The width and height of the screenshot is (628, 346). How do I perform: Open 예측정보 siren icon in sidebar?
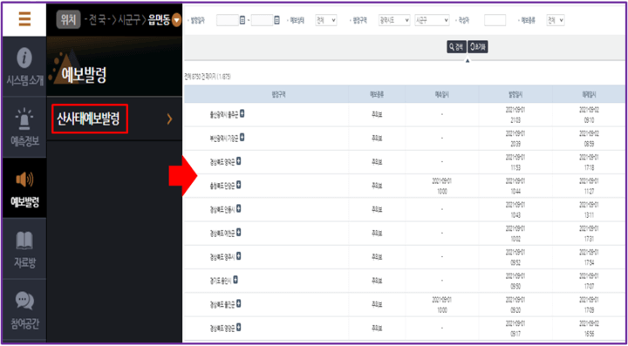(24, 119)
